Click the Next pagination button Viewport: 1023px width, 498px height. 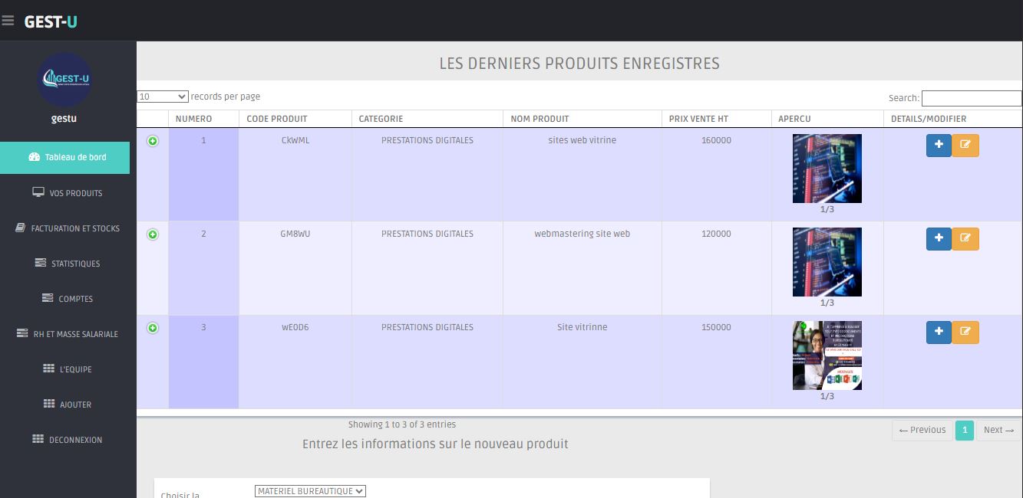[x=998, y=430]
